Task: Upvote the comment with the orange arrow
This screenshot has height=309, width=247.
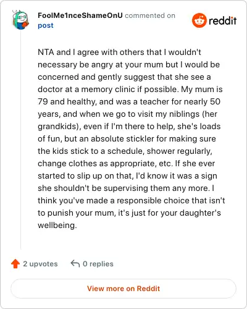Action: (15, 264)
